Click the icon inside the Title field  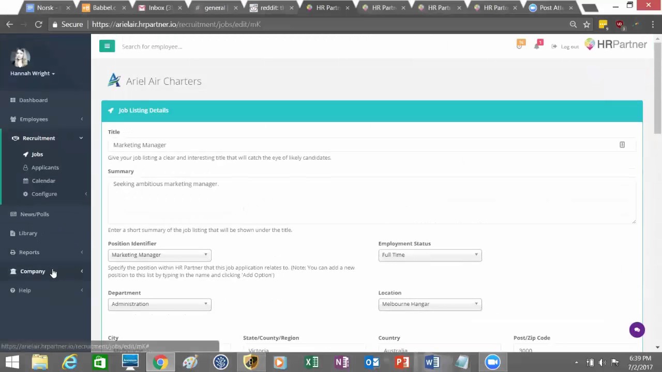622,145
